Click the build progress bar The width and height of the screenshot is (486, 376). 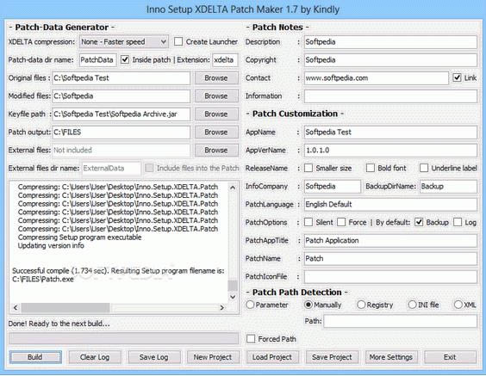coord(124,338)
